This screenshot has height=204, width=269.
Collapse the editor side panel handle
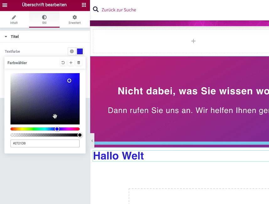tap(92, 141)
